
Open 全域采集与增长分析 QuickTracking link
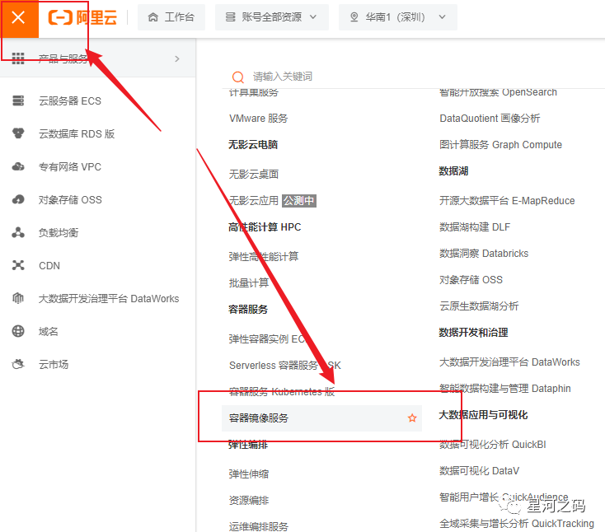pyautogui.click(x=517, y=523)
